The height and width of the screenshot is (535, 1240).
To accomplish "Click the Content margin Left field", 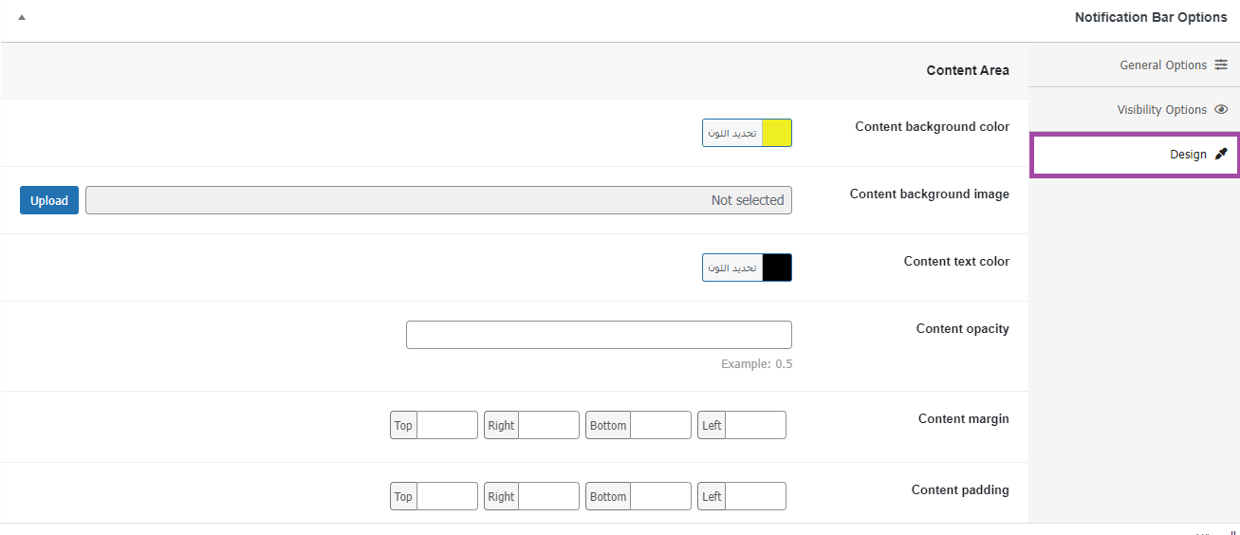I will click(755, 425).
